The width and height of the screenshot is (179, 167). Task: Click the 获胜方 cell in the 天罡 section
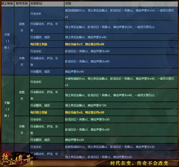[x=22, y=27]
